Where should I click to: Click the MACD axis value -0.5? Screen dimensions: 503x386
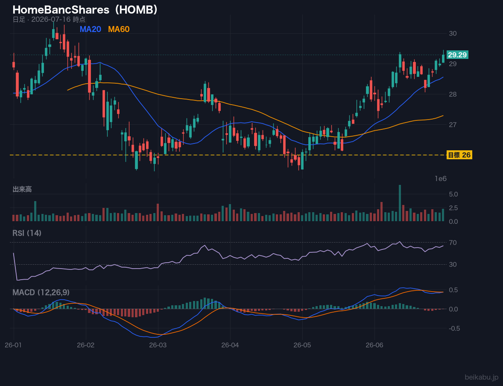click(x=454, y=328)
